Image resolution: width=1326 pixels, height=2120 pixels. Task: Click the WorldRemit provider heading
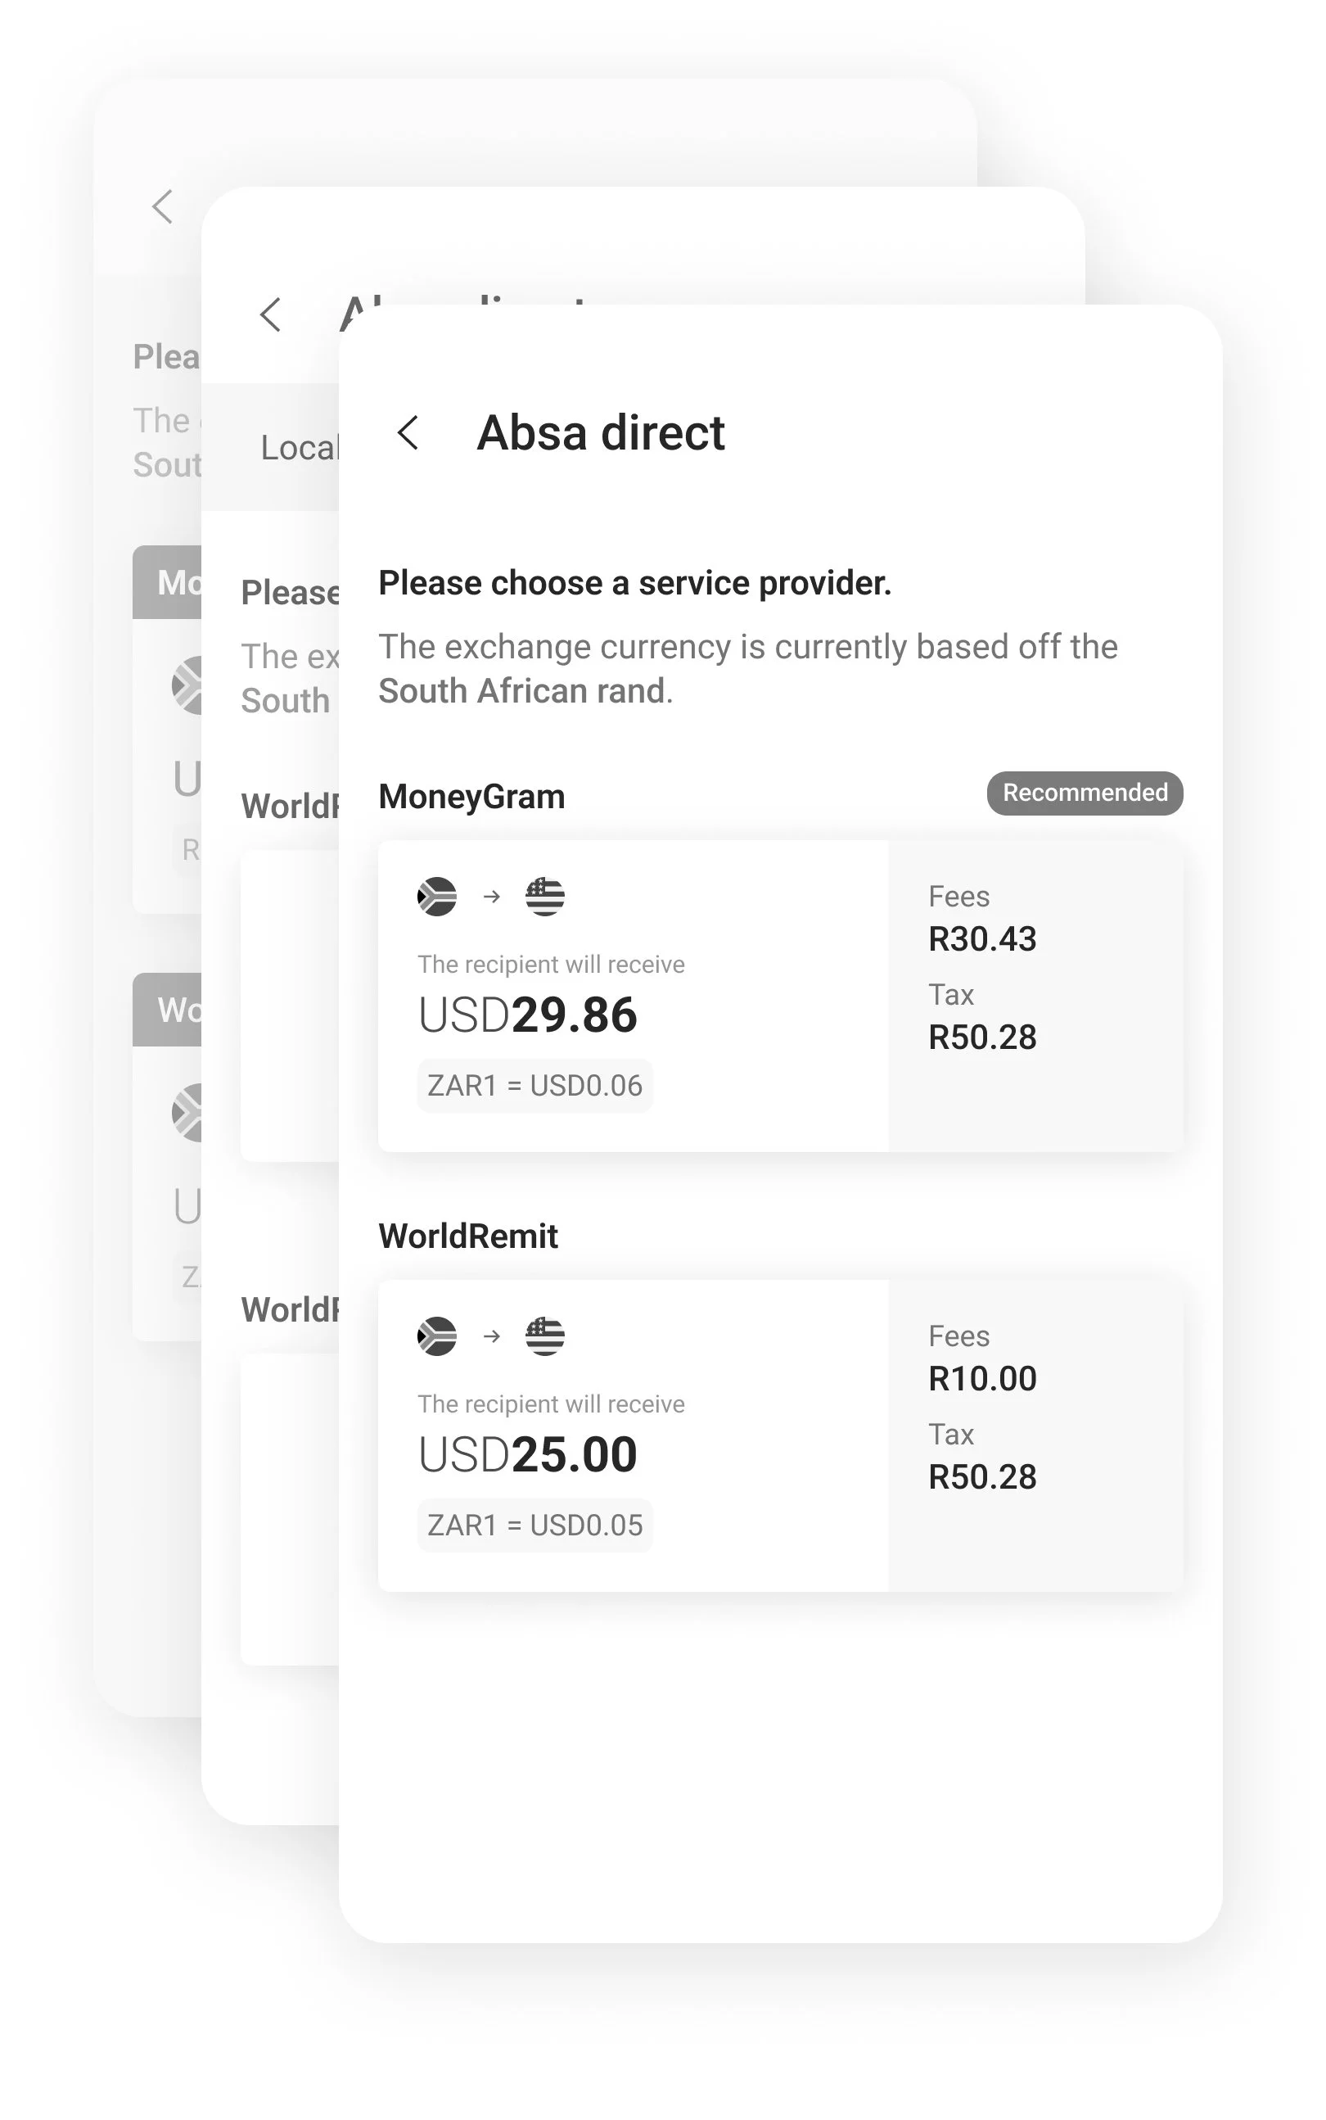pos(468,1236)
